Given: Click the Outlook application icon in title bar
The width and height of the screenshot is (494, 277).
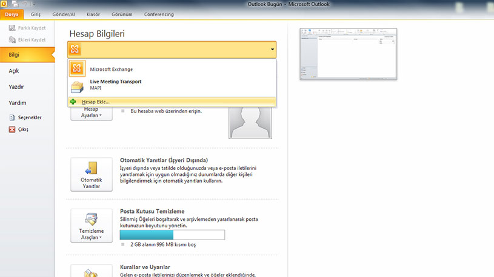Looking at the screenshot, I should point(4,4).
